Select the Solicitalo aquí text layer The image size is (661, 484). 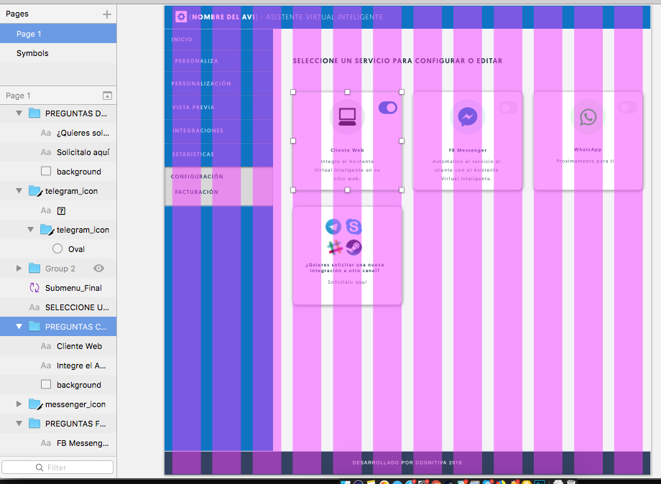click(x=58, y=152)
